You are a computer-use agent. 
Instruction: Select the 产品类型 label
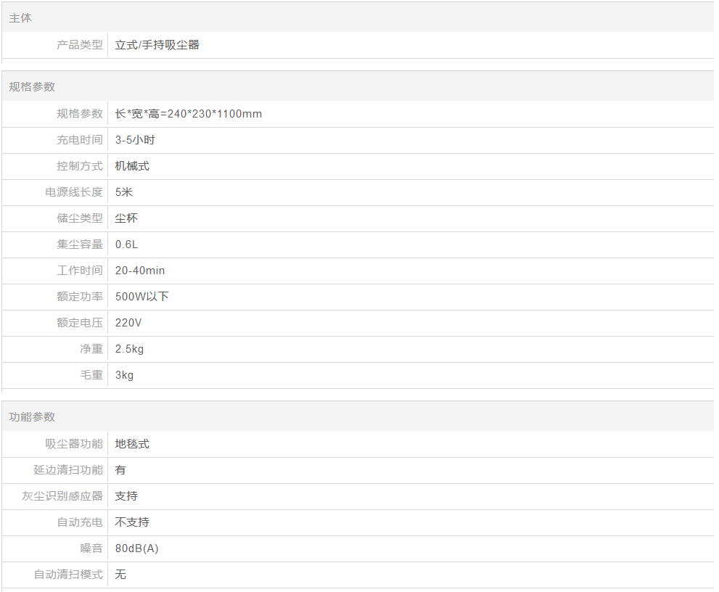tap(80, 45)
